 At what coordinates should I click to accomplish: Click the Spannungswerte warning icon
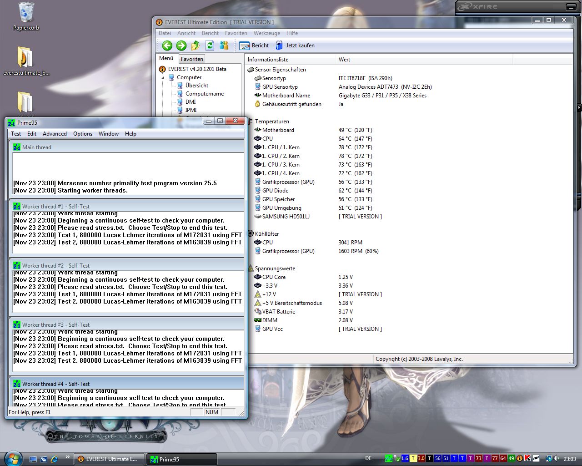click(250, 268)
